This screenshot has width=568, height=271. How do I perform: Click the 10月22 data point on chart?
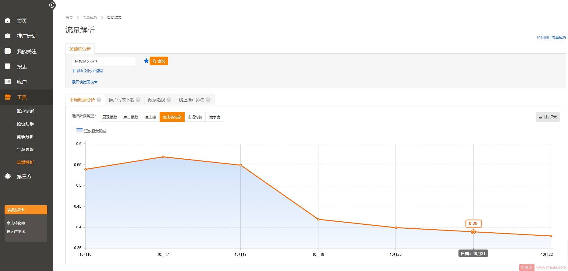[551, 236]
